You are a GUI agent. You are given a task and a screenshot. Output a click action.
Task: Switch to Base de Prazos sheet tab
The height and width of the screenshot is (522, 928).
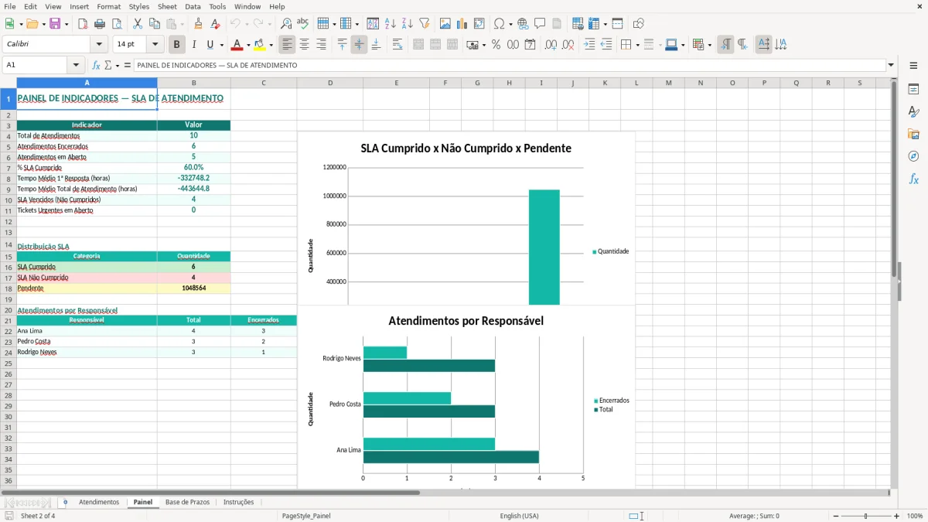click(187, 502)
